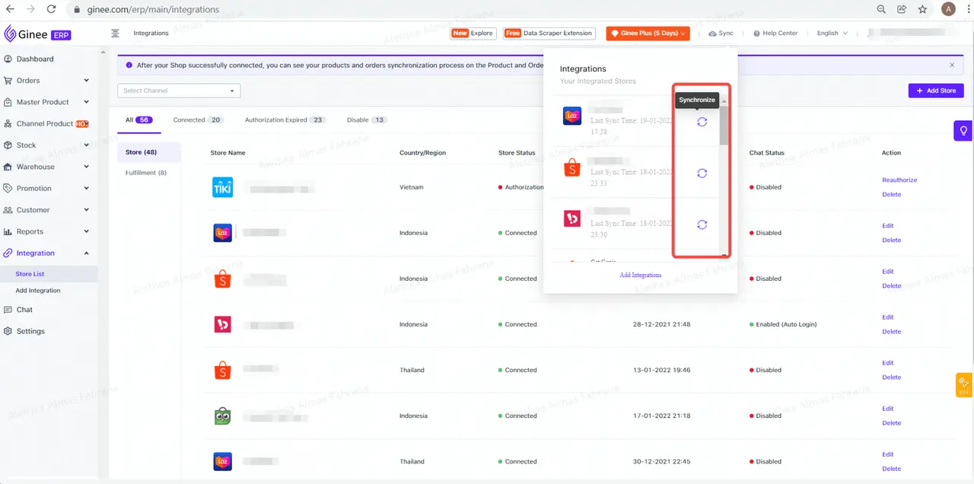The height and width of the screenshot is (484, 974).
Task: Reload the page with the browser refresh icon
Action: coord(51,9)
